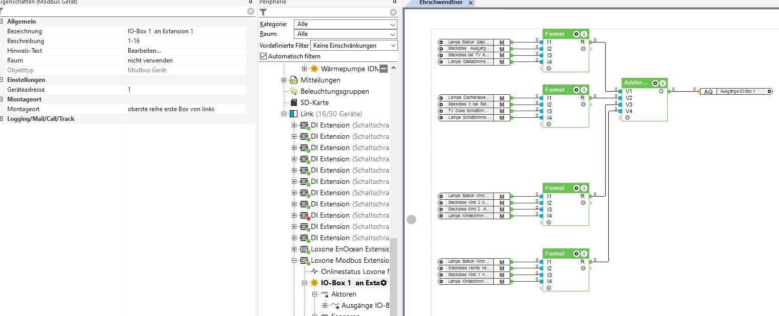Add another input to Addier block
The height and width of the screenshot is (316, 779).
pyautogui.click(x=627, y=118)
